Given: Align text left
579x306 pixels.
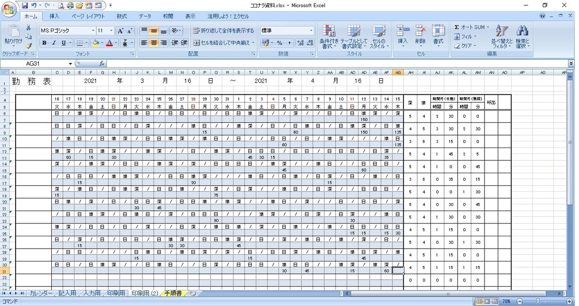Looking at the screenshot, I should point(144,43).
